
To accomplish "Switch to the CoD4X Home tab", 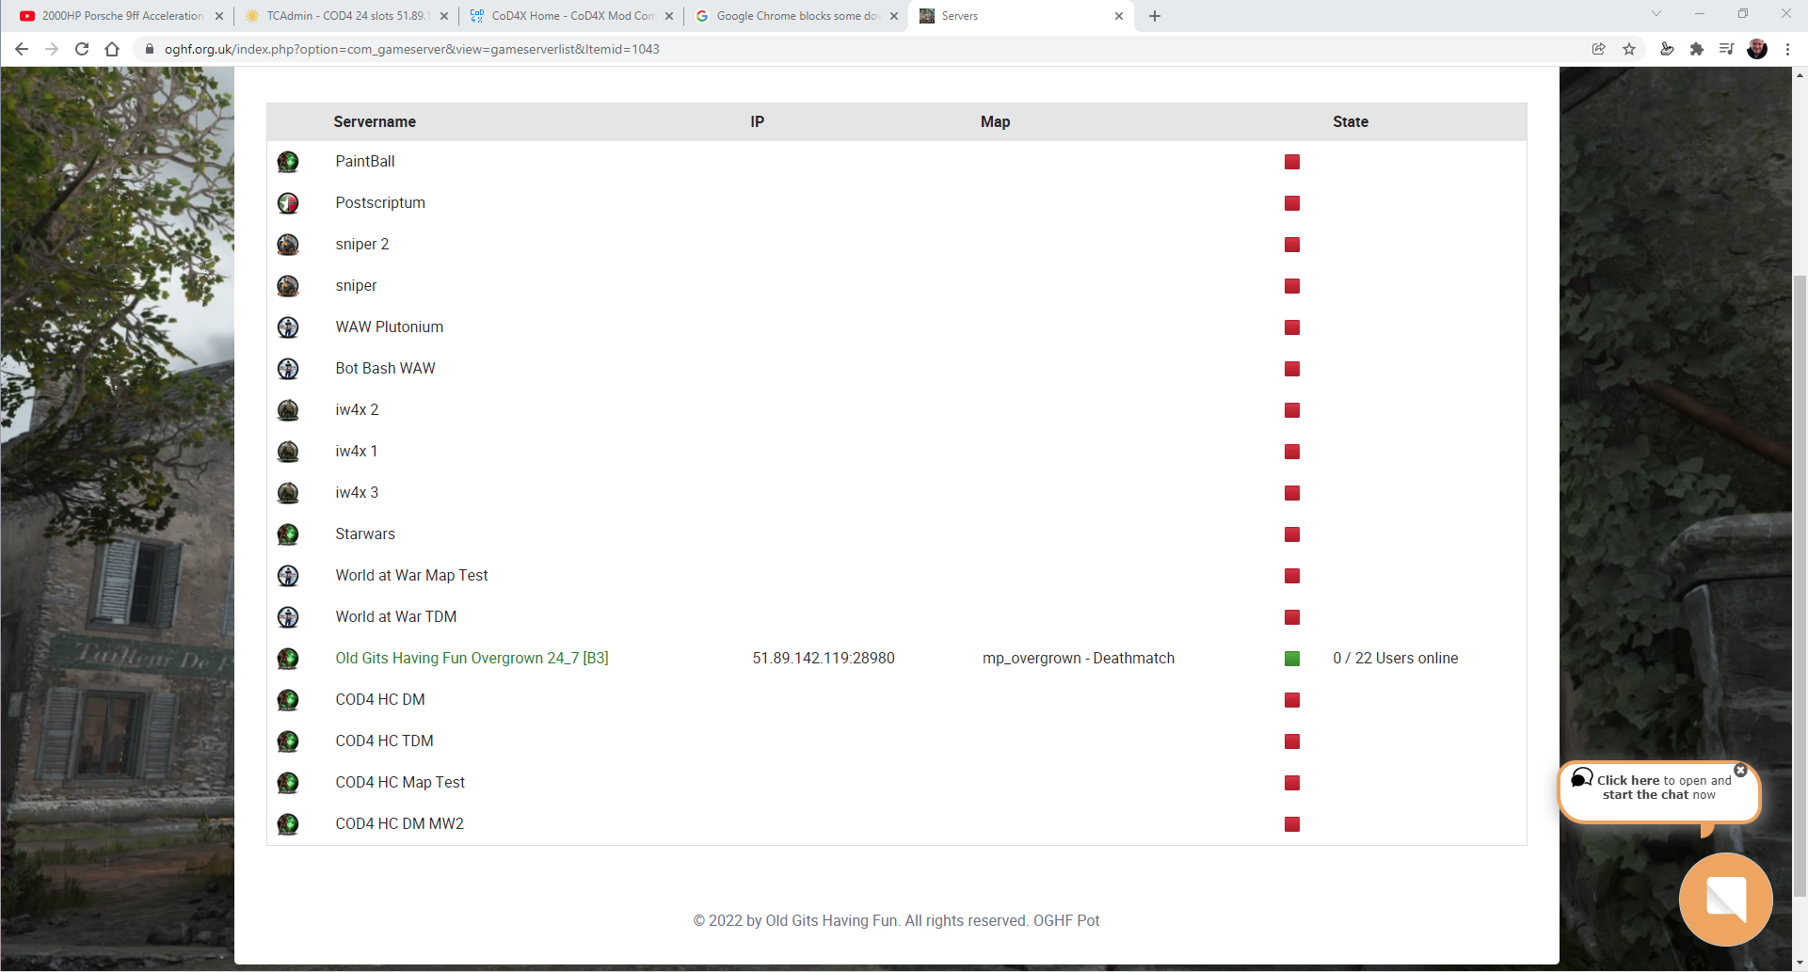I will click(571, 16).
